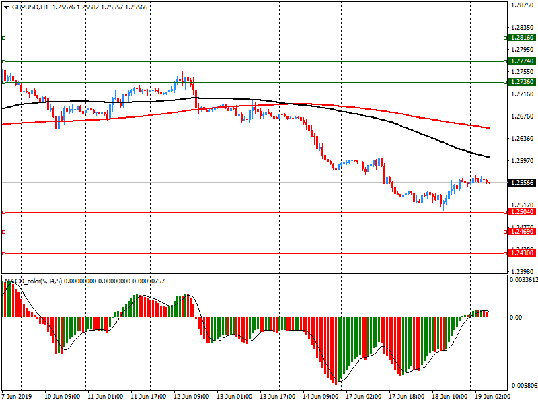Click the MACD value 0.00050757

tap(149, 281)
